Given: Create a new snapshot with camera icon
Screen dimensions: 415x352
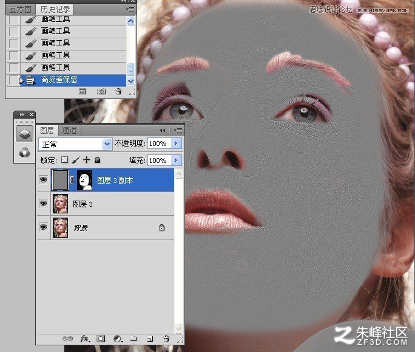Looking at the screenshot, I should (101, 92).
